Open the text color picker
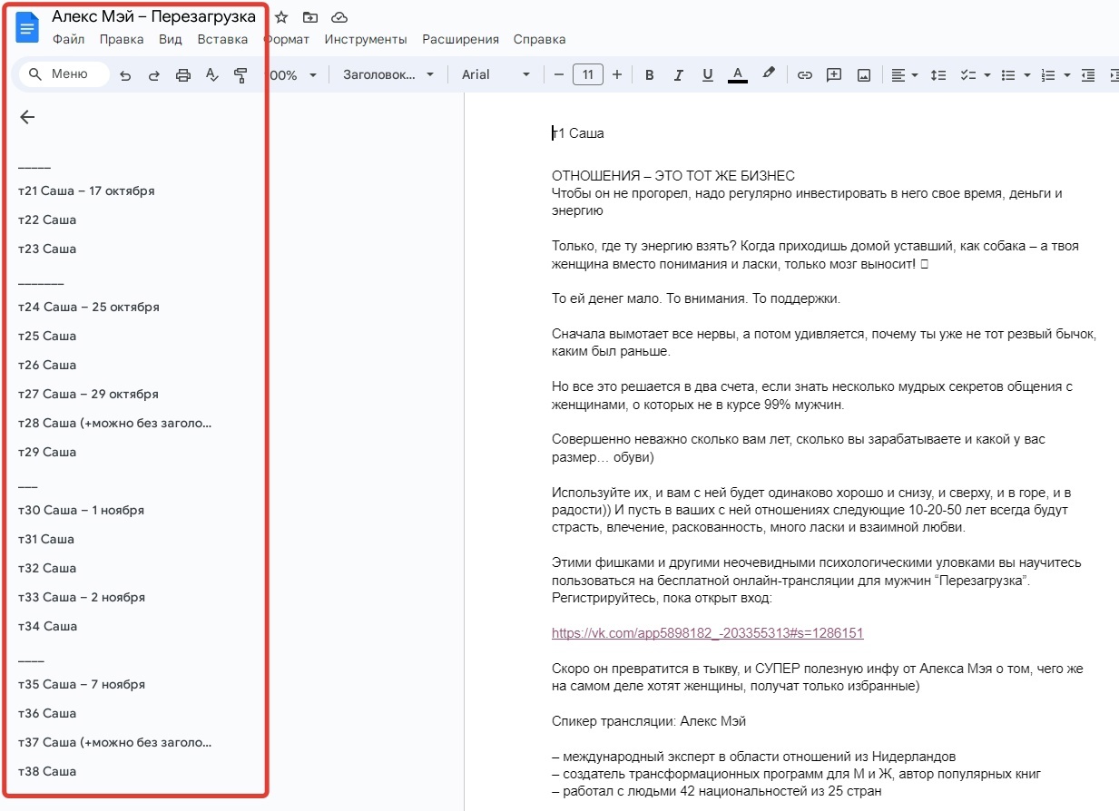Screen dimensions: 1119x811 pyautogui.click(x=738, y=75)
